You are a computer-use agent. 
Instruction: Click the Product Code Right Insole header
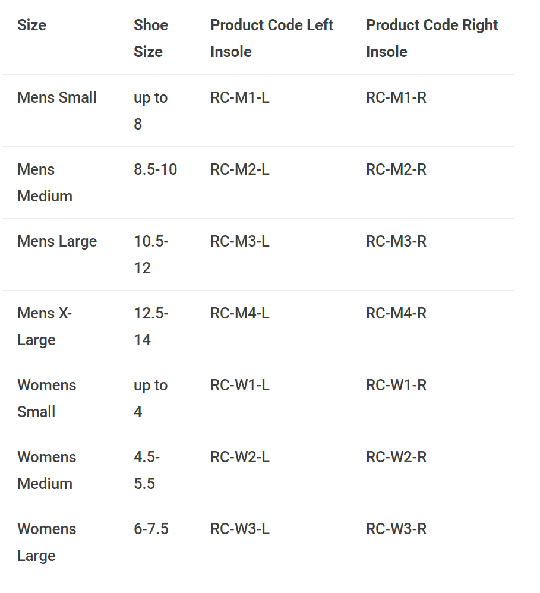[431, 38]
